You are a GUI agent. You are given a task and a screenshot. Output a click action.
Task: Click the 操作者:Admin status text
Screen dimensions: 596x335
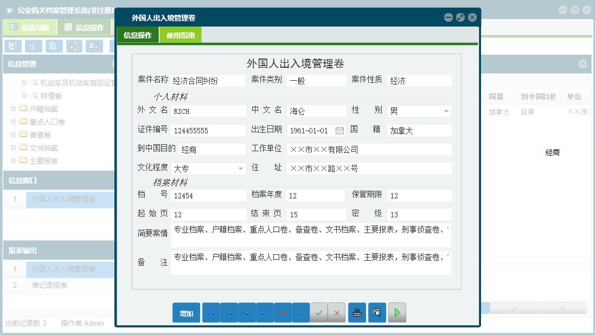pos(82,323)
